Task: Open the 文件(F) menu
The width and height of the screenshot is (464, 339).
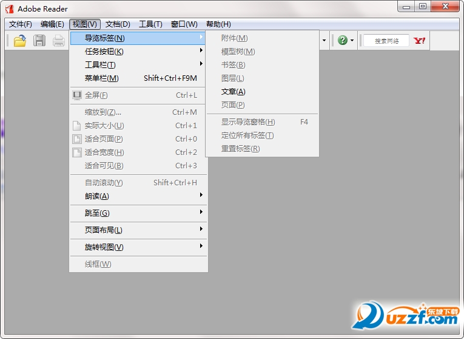Action: pos(21,24)
